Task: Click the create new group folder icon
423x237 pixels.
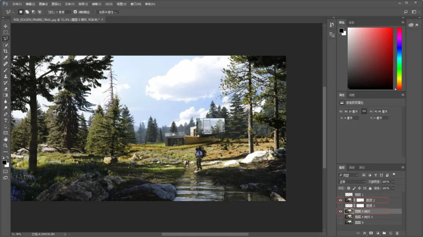Action: coord(384,233)
